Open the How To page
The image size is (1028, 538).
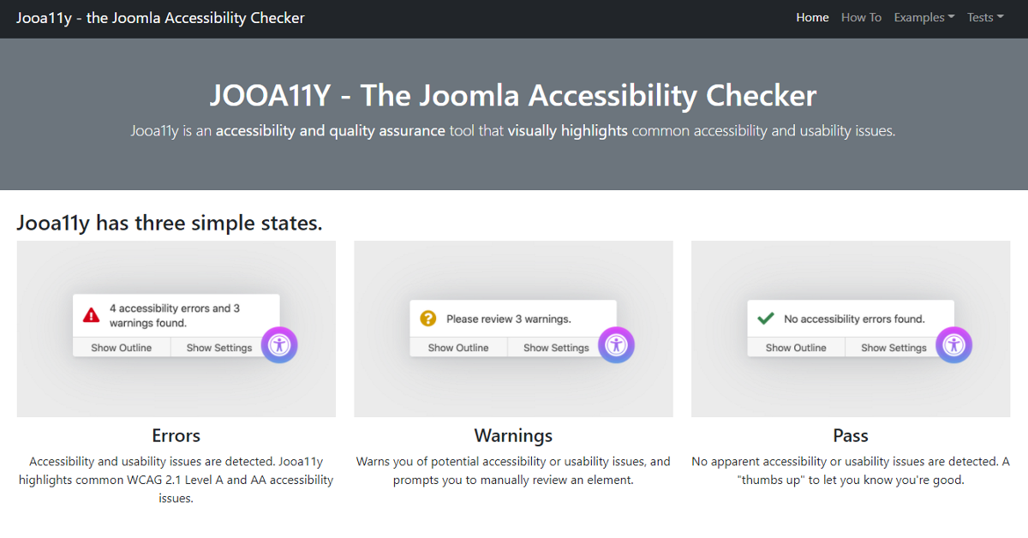(861, 17)
